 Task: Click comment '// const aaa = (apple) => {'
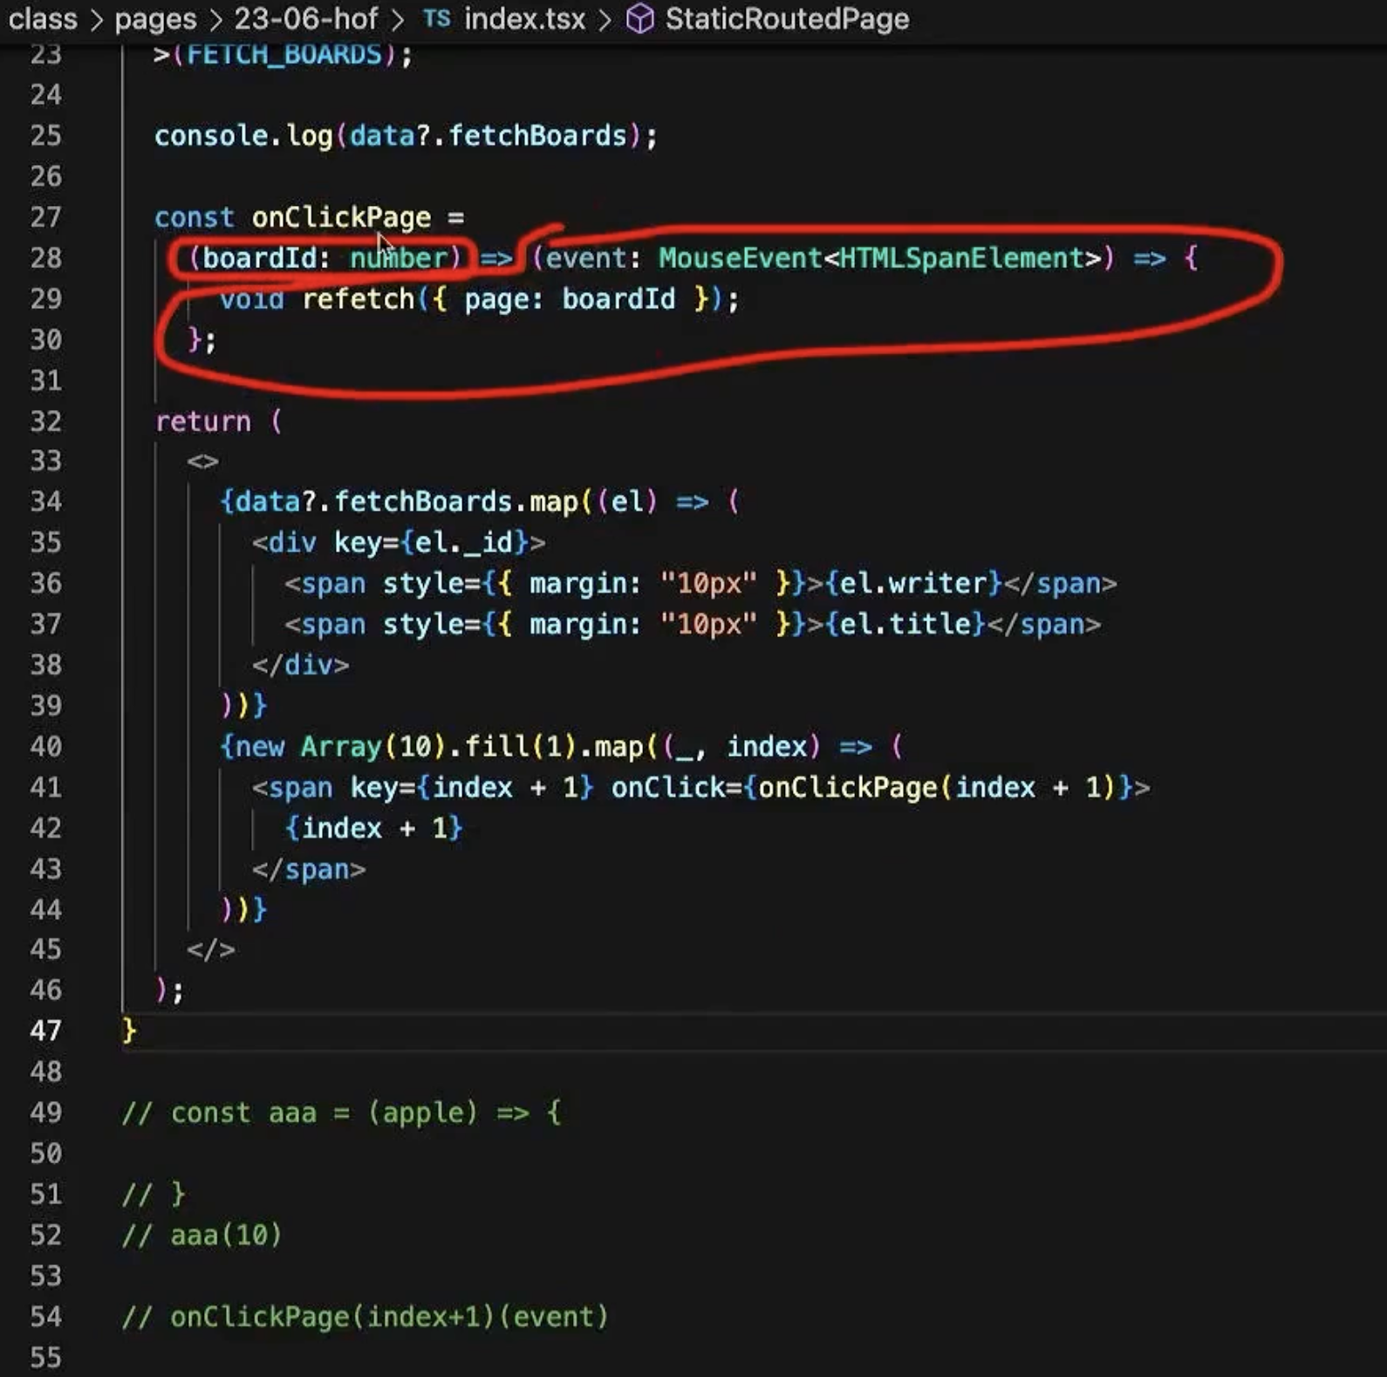[x=341, y=1113]
